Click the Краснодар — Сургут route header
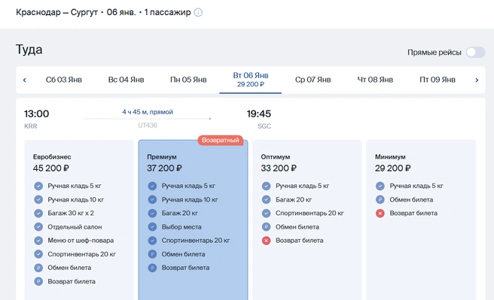This screenshot has height=300, width=494. click(56, 13)
